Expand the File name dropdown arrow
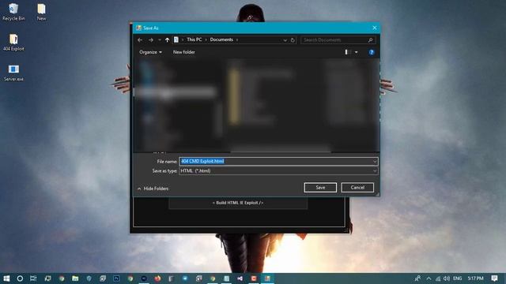 (x=375, y=161)
